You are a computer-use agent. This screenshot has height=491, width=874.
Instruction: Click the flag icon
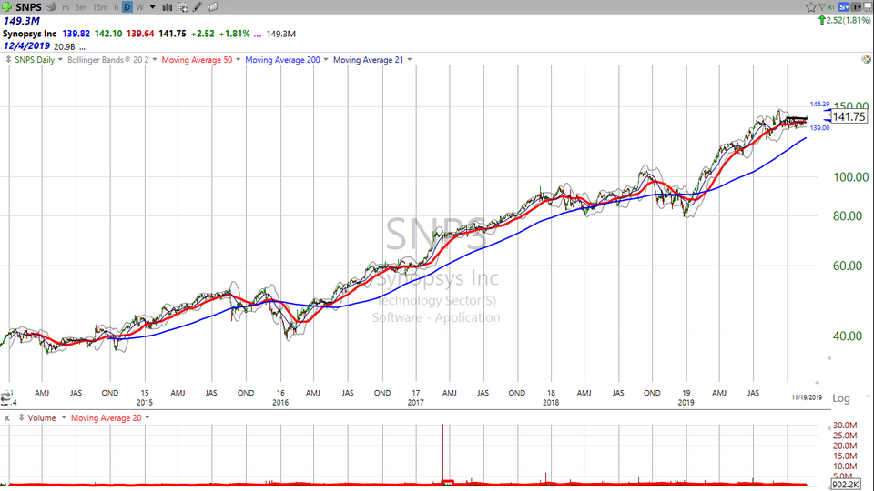[822, 7]
